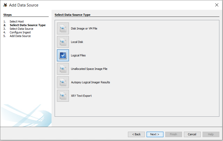Pick the Unallocated Space Image File icon
223x141 pixels.
(x=63, y=69)
